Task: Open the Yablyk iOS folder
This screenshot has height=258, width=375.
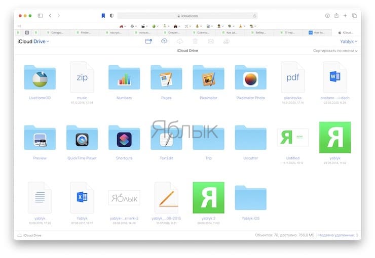Action: [x=251, y=198]
